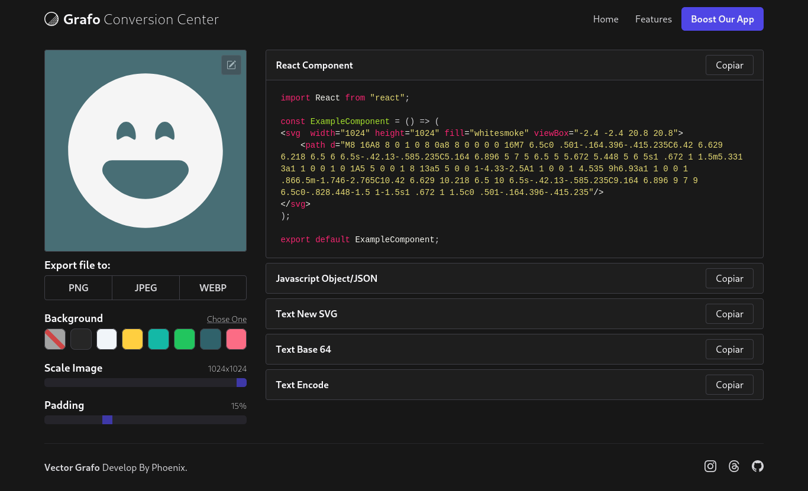Click the Scale Image slider handle

(241, 382)
